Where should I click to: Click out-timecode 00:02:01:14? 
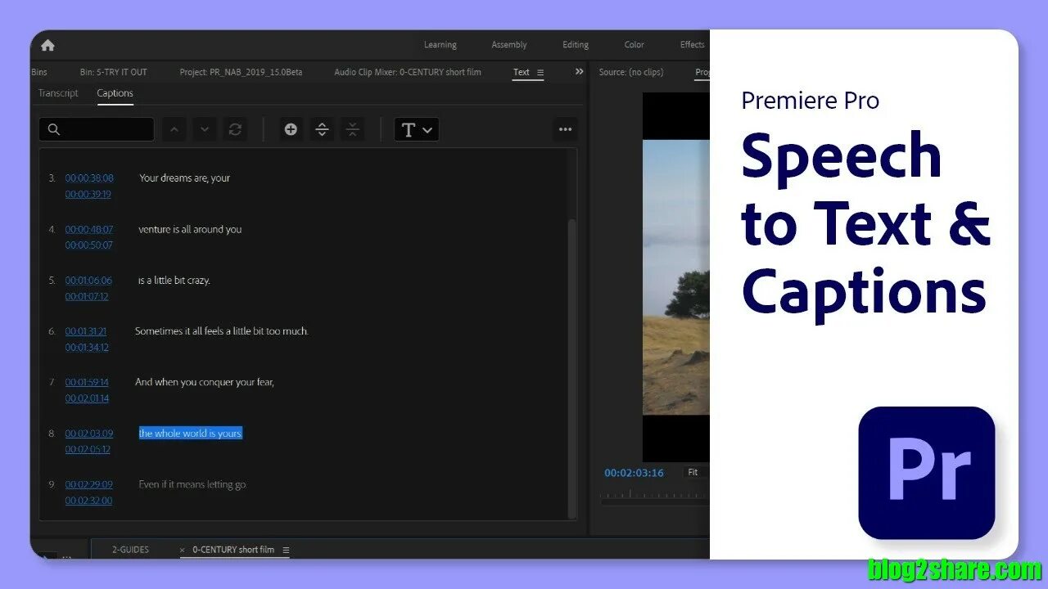click(87, 398)
